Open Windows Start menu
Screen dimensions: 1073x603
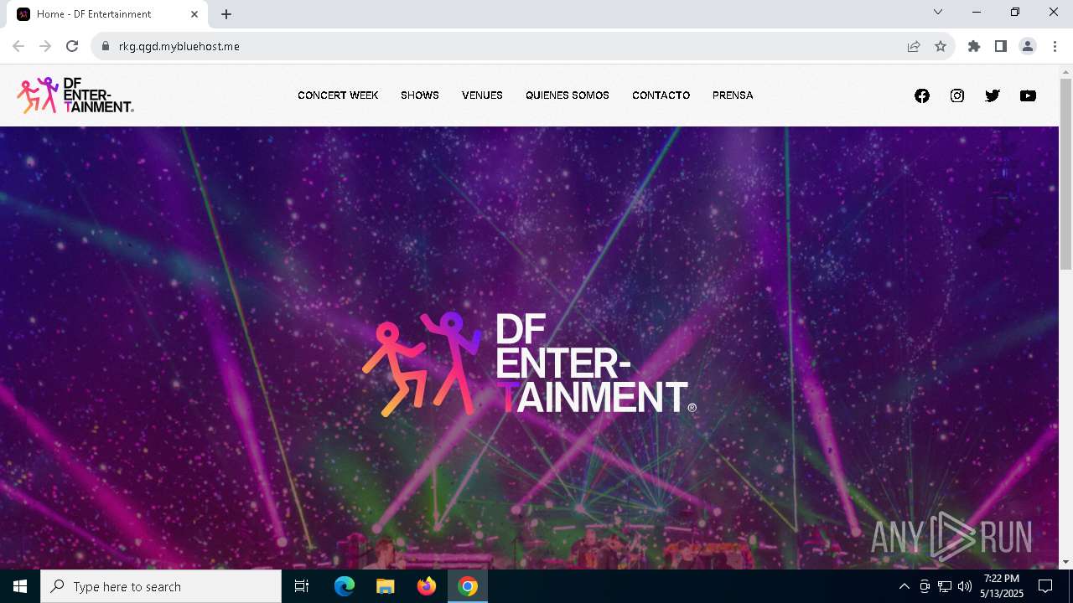click(20, 586)
